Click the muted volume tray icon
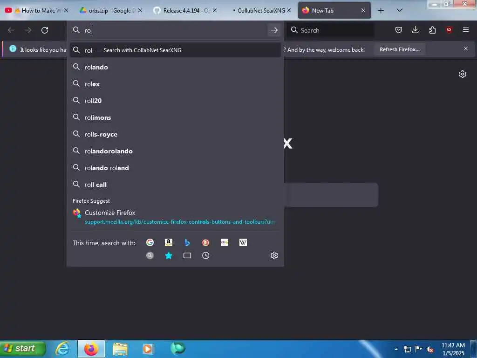Viewport: 477px width, 358px height. pos(430,349)
